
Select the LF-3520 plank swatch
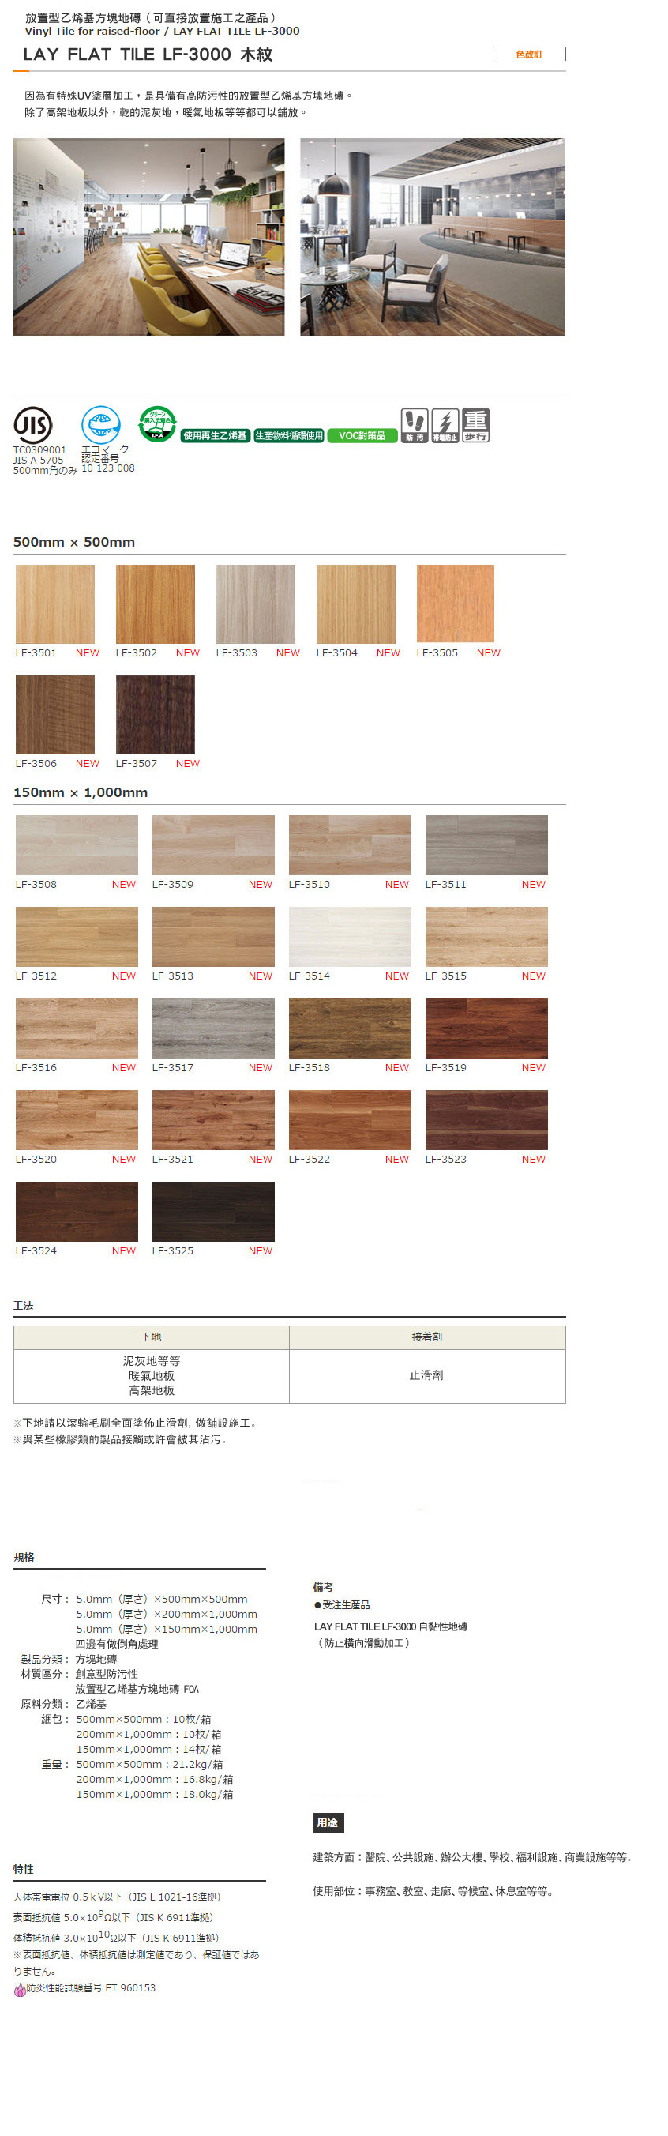point(77,1119)
